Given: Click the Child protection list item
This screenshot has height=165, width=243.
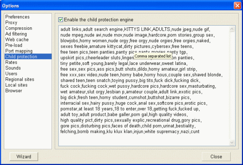Looking at the screenshot, I should (28, 57).
